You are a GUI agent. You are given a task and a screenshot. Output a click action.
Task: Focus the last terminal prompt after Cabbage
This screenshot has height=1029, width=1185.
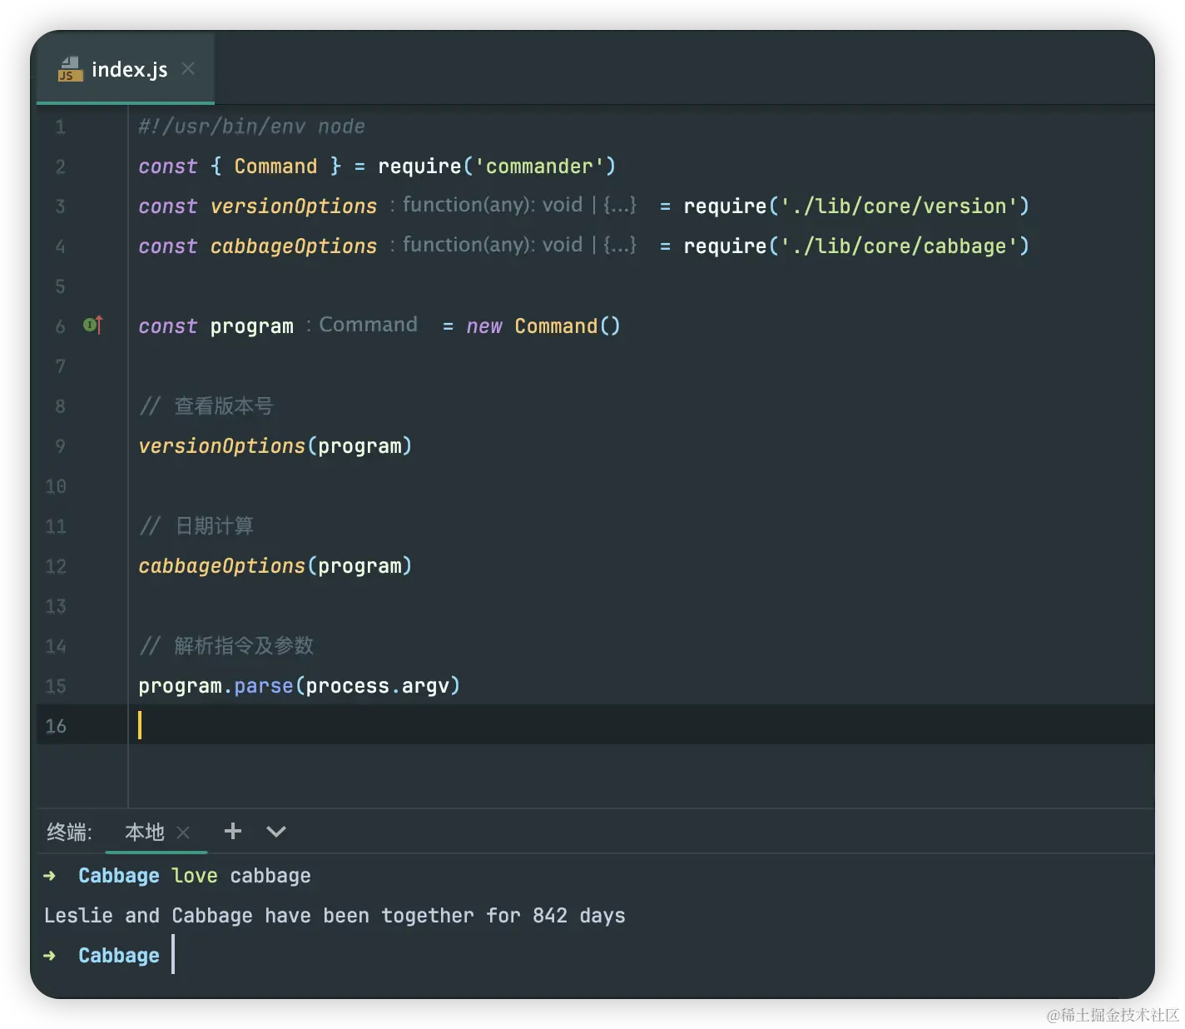173,955
